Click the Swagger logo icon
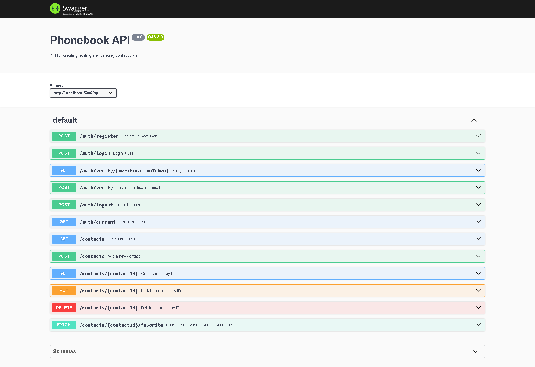 click(x=55, y=9)
